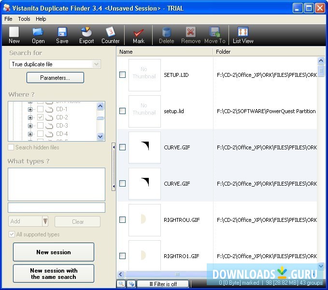Image resolution: width=328 pixels, height=290 pixels.
Task: Click the CD-3 drive icon
Action: [x=49, y=126]
